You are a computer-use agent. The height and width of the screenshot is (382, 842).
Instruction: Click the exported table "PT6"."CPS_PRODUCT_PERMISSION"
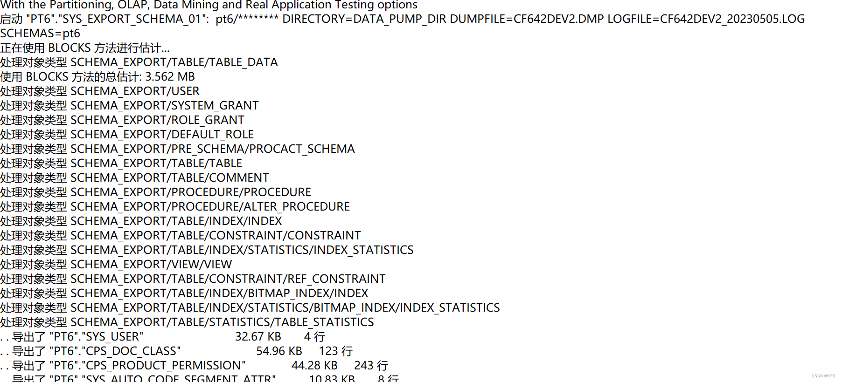(147, 366)
